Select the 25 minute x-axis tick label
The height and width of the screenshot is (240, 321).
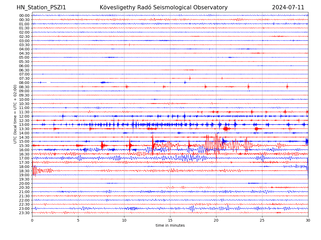coord(262,220)
